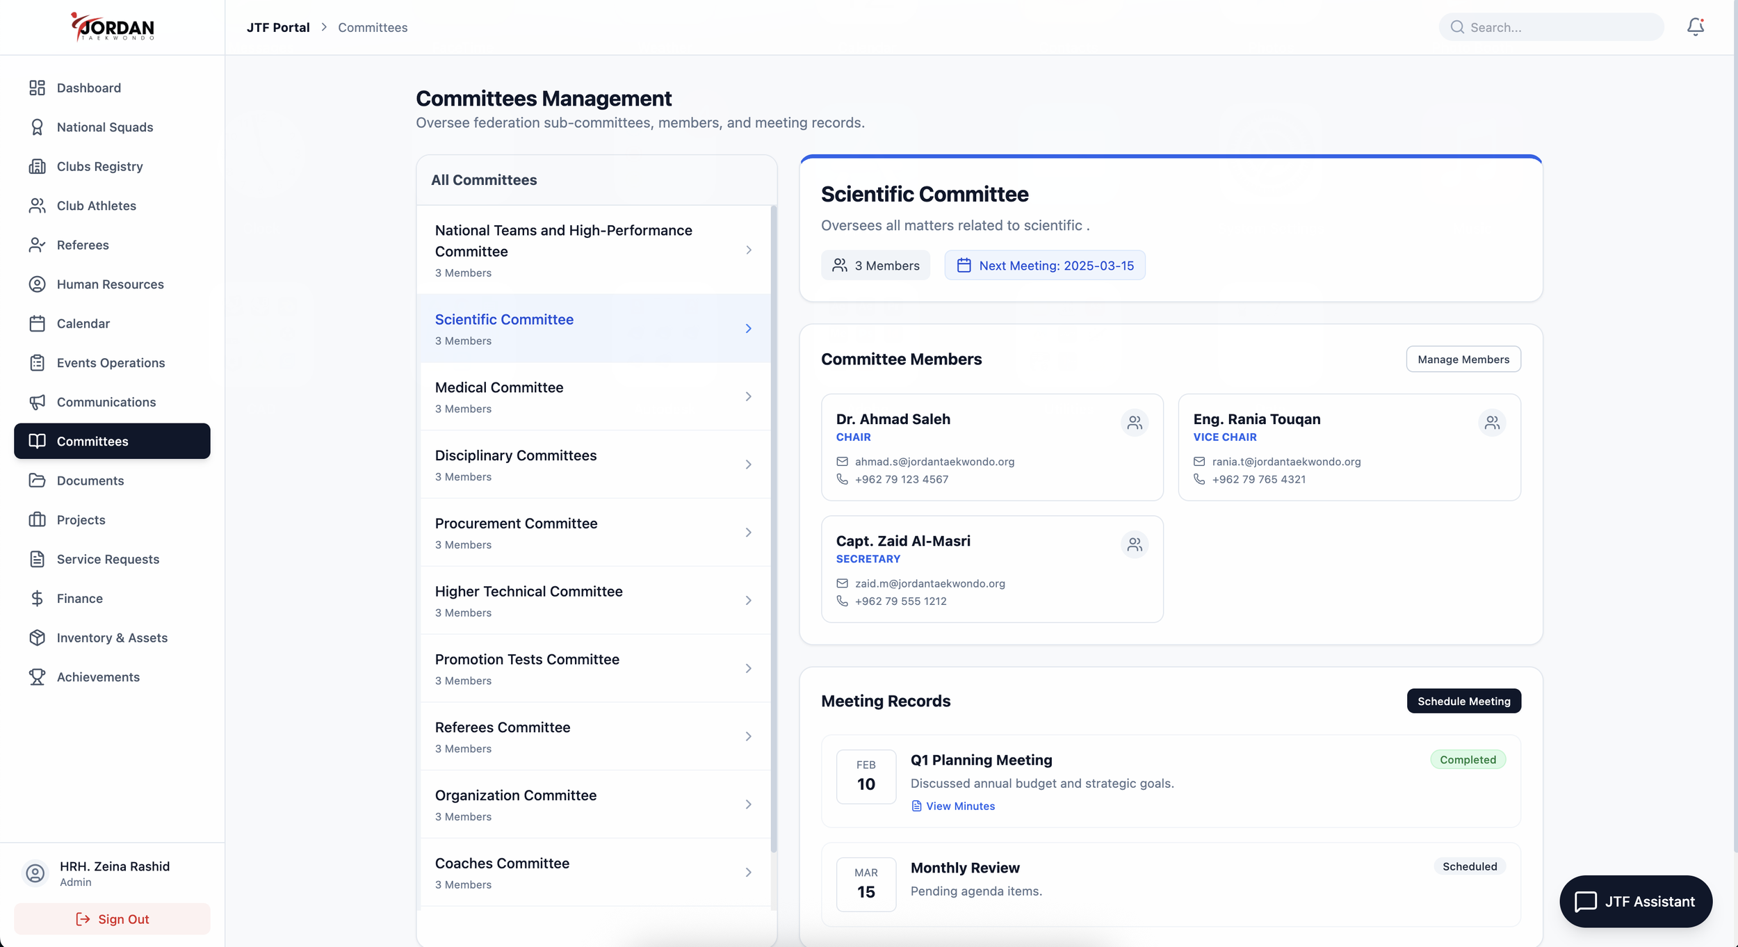The image size is (1738, 947).
Task: Expand the Medical Committee chevron
Action: click(x=748, y=396)
